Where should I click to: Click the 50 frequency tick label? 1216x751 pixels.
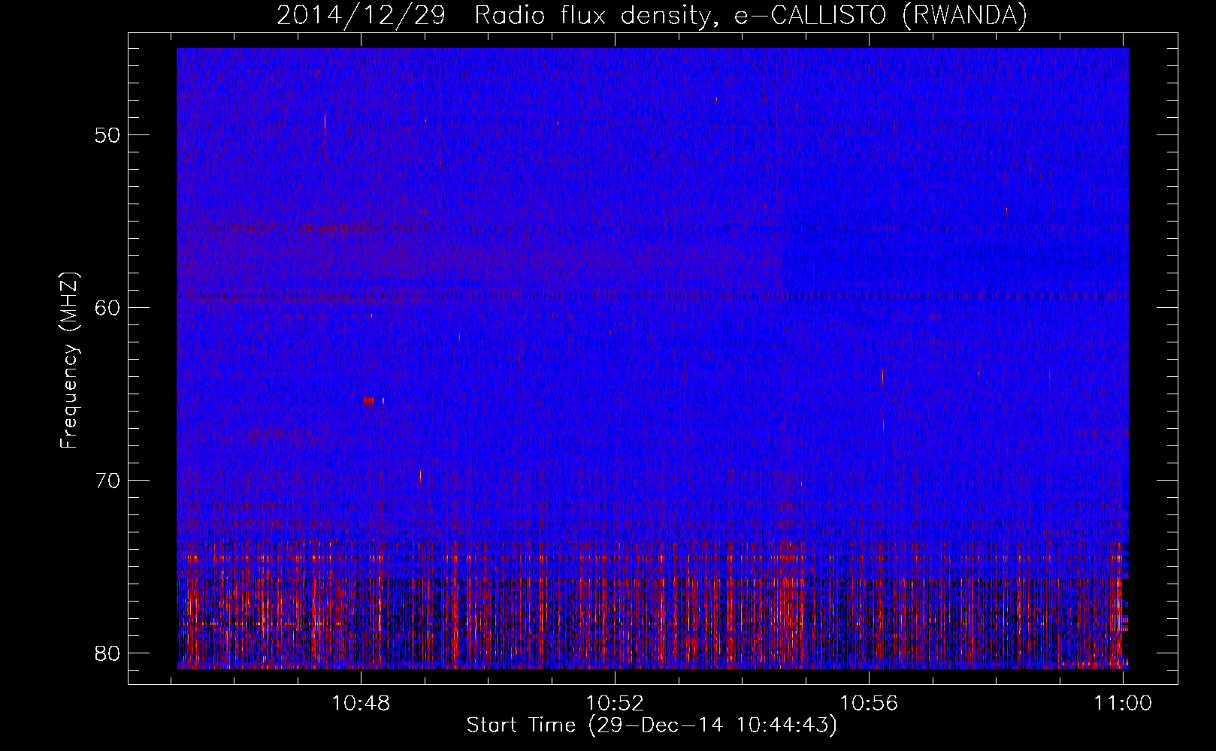coord(107,135)
